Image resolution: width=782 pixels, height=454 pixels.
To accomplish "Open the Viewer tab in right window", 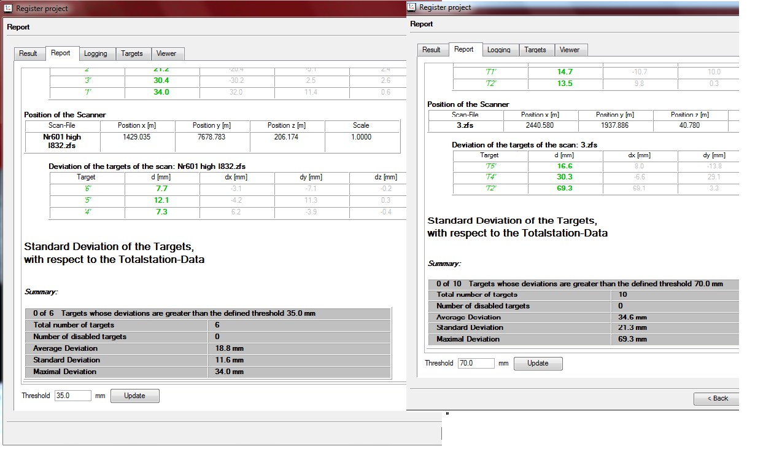I will point(570,50).
